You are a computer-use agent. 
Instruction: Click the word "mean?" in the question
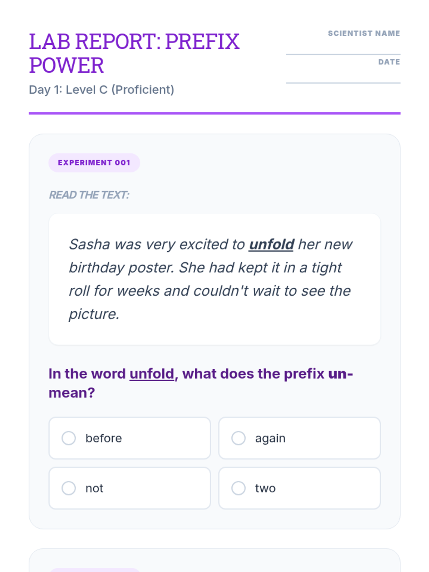[72, 393]
